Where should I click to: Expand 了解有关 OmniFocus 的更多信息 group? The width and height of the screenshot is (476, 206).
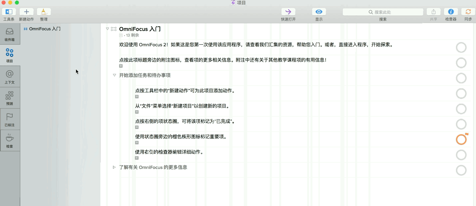pyautogui.click(x=114, y=167)
